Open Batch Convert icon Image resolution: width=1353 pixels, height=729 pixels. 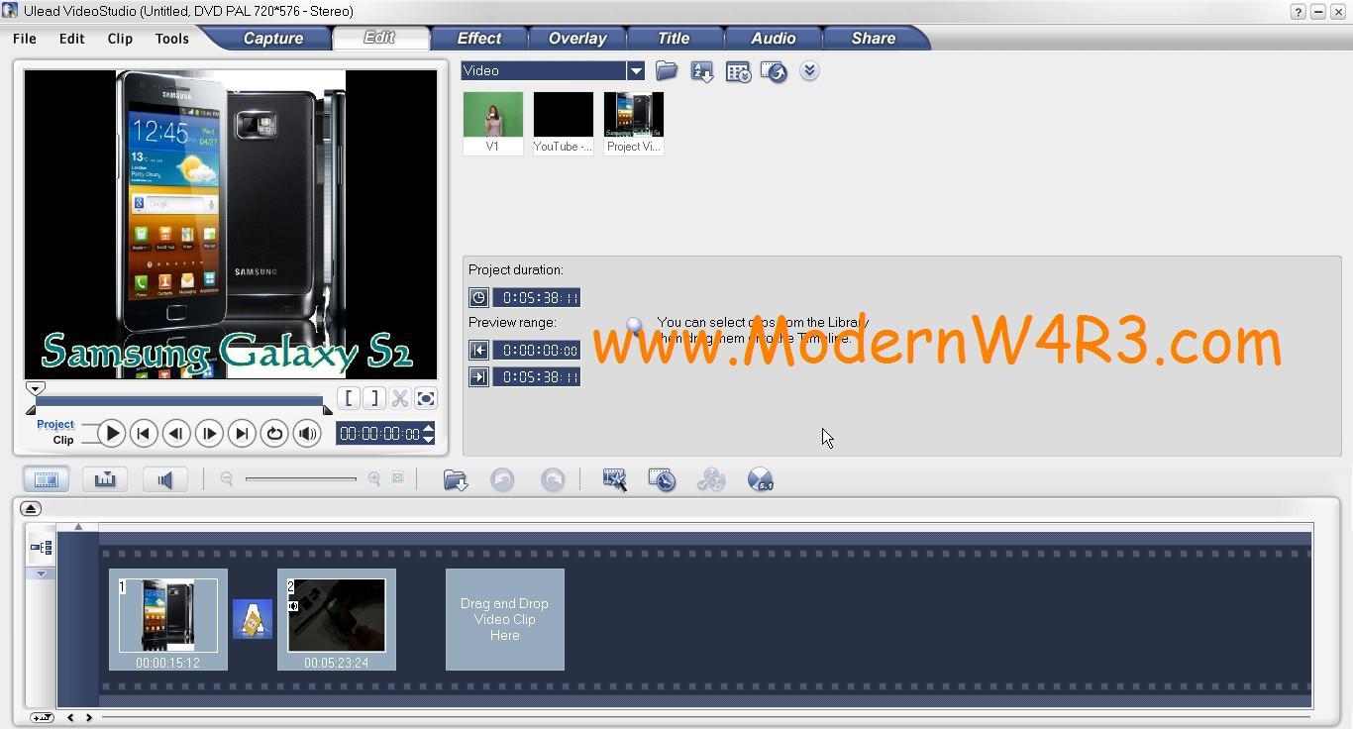[662, 479]
